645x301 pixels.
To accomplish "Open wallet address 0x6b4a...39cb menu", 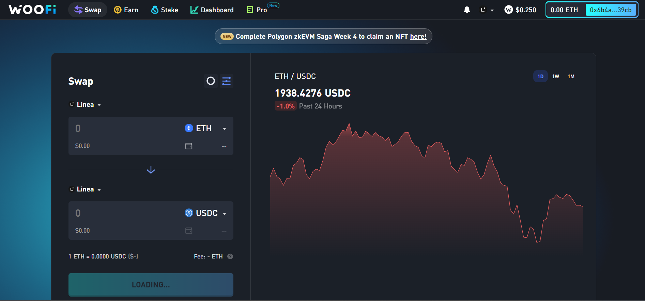I will [x=611, y=10].
